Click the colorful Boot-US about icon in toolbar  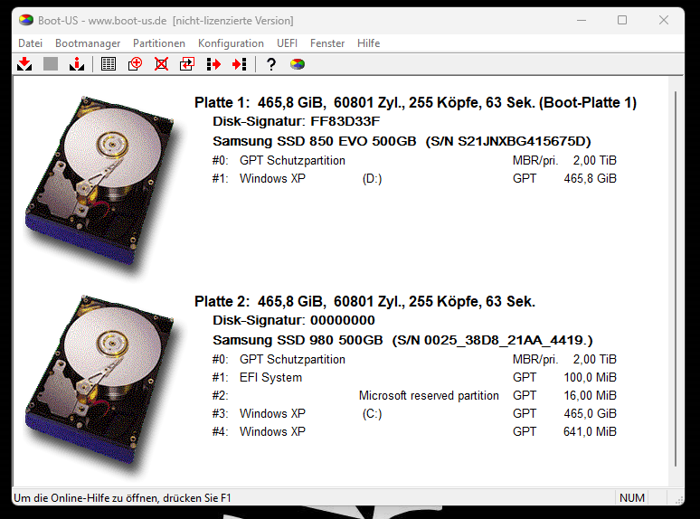pos(298,64)
